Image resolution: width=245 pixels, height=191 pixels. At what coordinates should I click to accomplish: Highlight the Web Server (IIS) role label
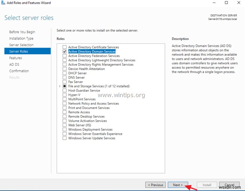pos(80,125)
